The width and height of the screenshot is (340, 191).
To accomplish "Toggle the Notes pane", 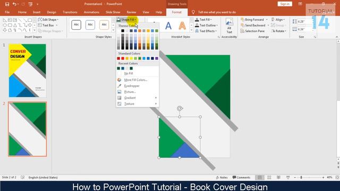I will click(222, 177).
